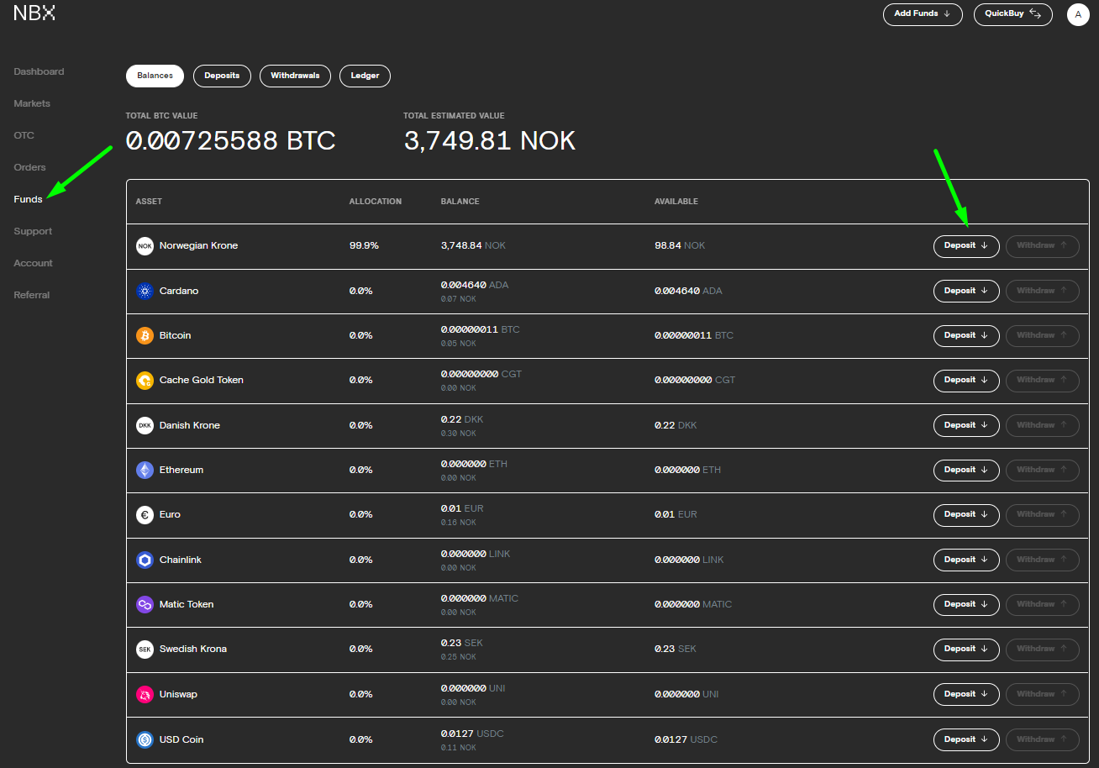Image resolution: width=1099 pixels, height=768 pixels.
Task: Open the QuickBuy panel
Action: point(1012,14)
